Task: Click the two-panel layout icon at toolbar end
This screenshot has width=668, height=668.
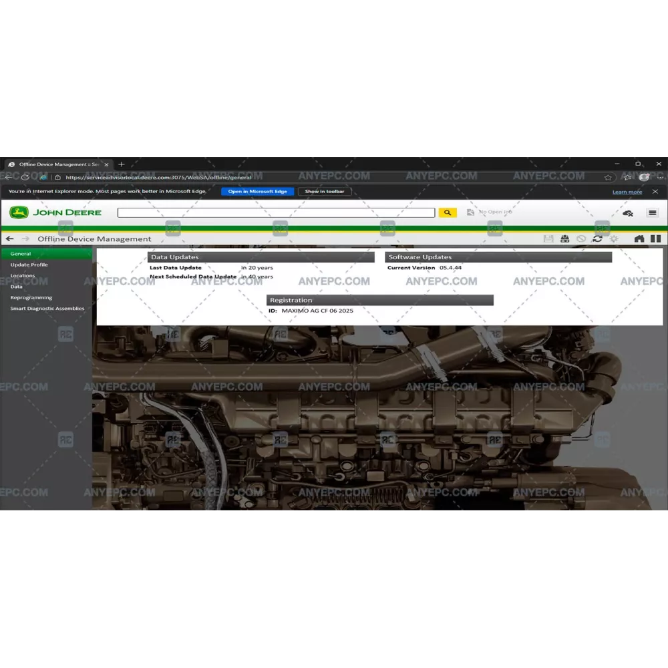Action: 655,238
